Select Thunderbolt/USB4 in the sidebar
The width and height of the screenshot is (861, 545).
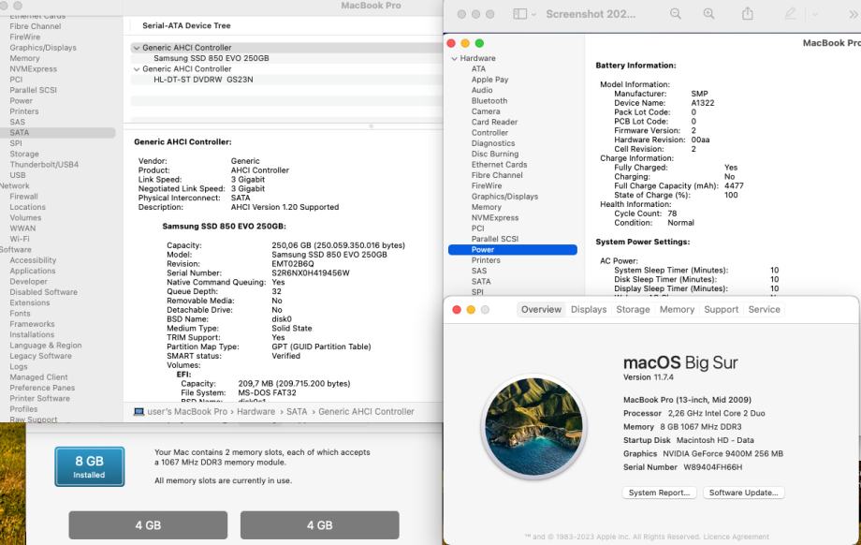click(x=44, y=165)
